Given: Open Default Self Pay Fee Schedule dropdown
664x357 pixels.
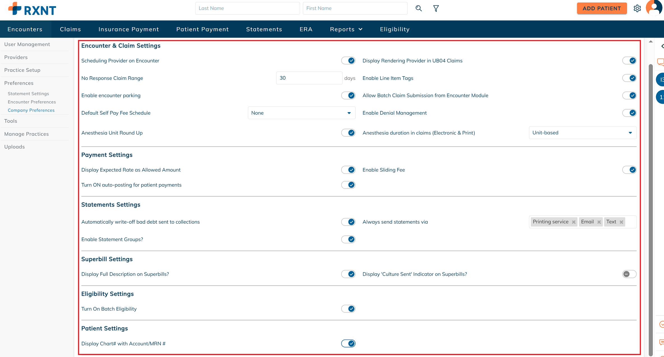Looking at the screenshot, I should coord(301,113).
